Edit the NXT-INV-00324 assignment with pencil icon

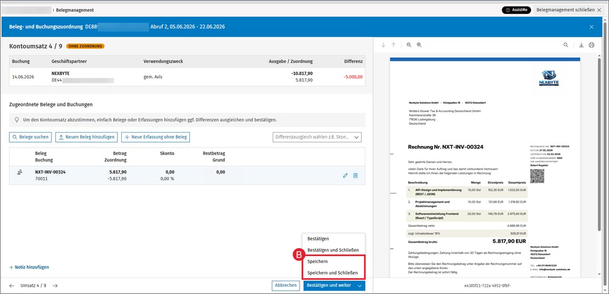click(x=345, y=176)
